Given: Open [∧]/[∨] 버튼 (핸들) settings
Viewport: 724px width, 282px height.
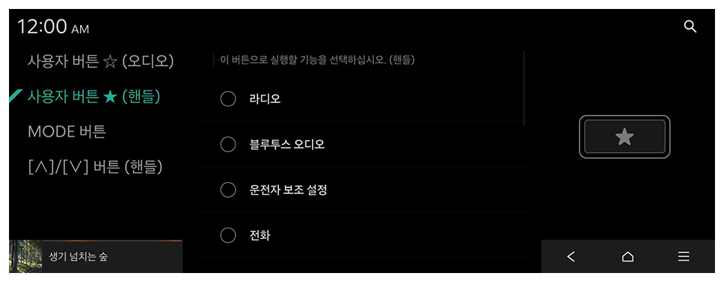Looking at the screenshot, I should point(95,167).
